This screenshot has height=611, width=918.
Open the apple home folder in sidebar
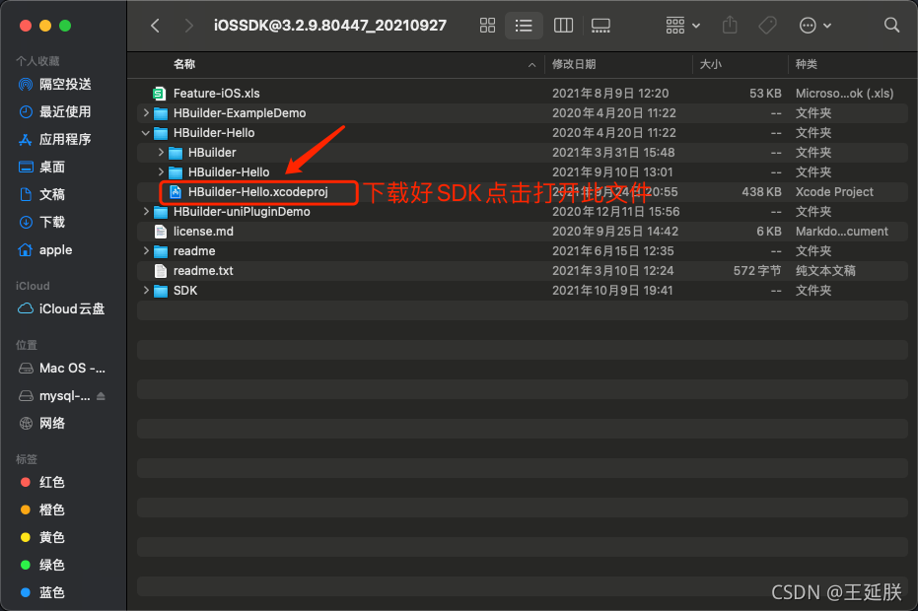(x=45, y=250)
